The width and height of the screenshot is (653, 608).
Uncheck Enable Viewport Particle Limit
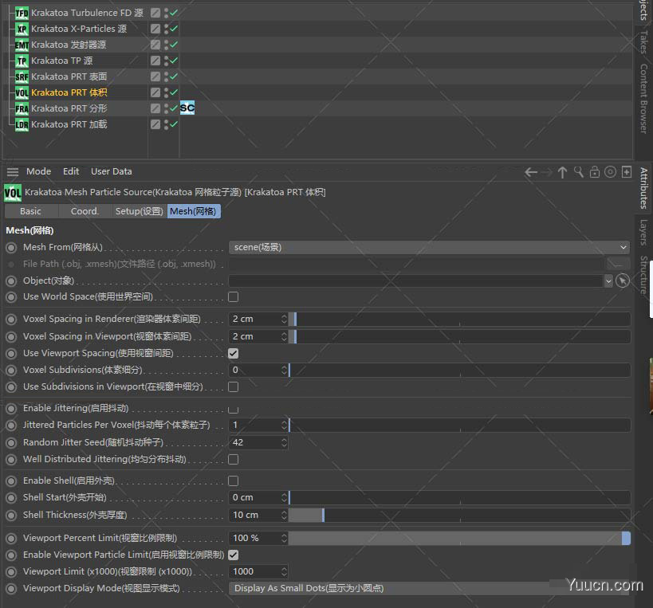tap(233, 555)
